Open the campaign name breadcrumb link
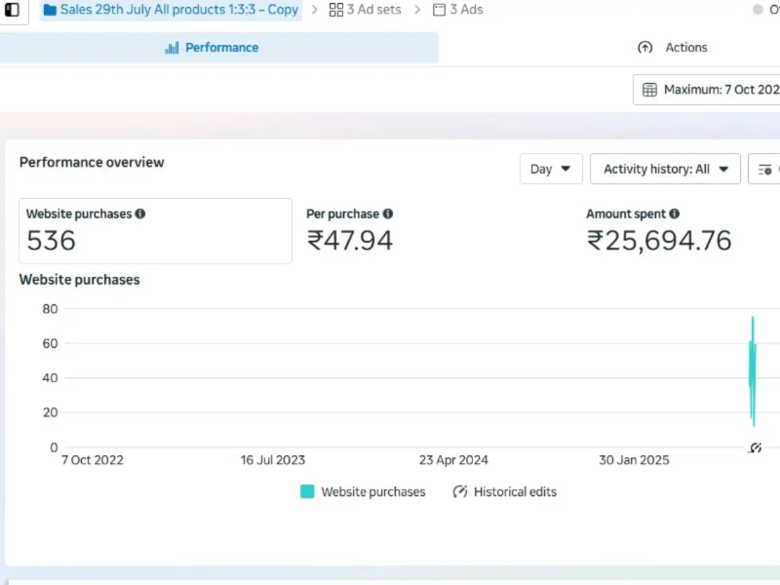 pos(179,10)
